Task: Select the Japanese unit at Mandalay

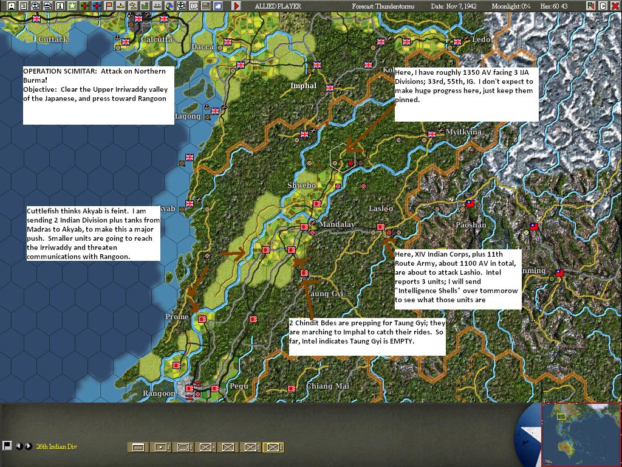Action: (304, 227)
